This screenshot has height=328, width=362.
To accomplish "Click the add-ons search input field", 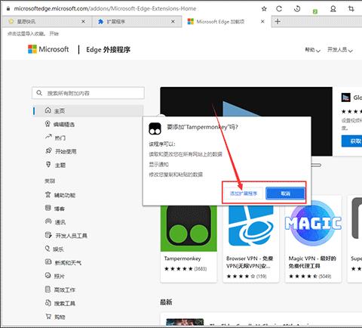I will tap(88, 93).
